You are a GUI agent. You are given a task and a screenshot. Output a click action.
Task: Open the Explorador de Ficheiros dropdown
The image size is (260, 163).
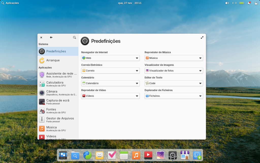174,96
